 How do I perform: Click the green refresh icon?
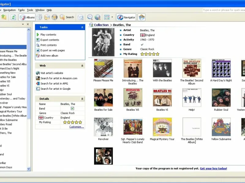point(13,17)
